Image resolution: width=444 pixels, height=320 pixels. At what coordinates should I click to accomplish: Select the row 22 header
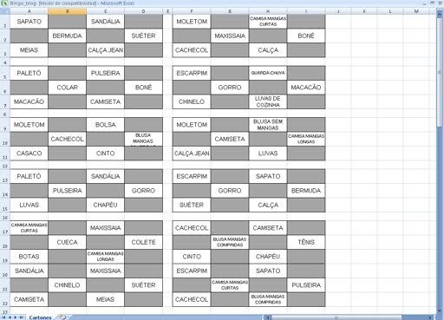tap(5, 299)
